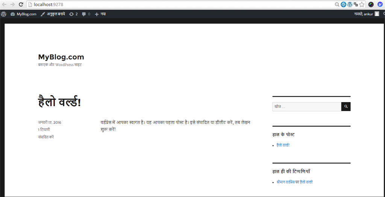Reload the page with the refresh icon
385x197 pixels.
(21, 5)
